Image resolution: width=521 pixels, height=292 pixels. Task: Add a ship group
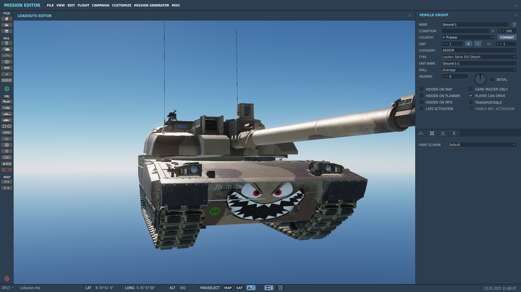(7, 114)
